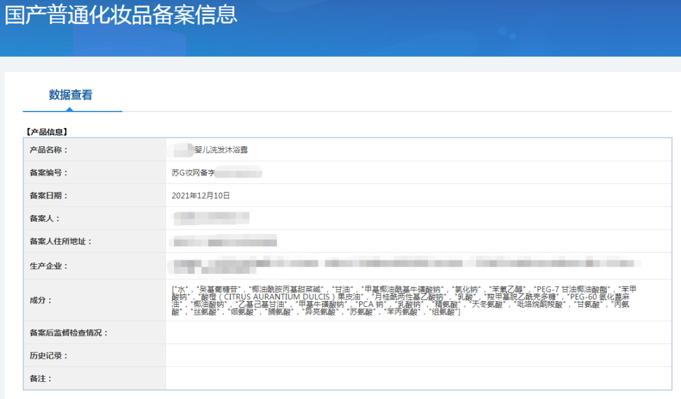This screenshot has height=399, width=681.
Task: Click the empty 历史记录 value cell
Action: [416, 355]
